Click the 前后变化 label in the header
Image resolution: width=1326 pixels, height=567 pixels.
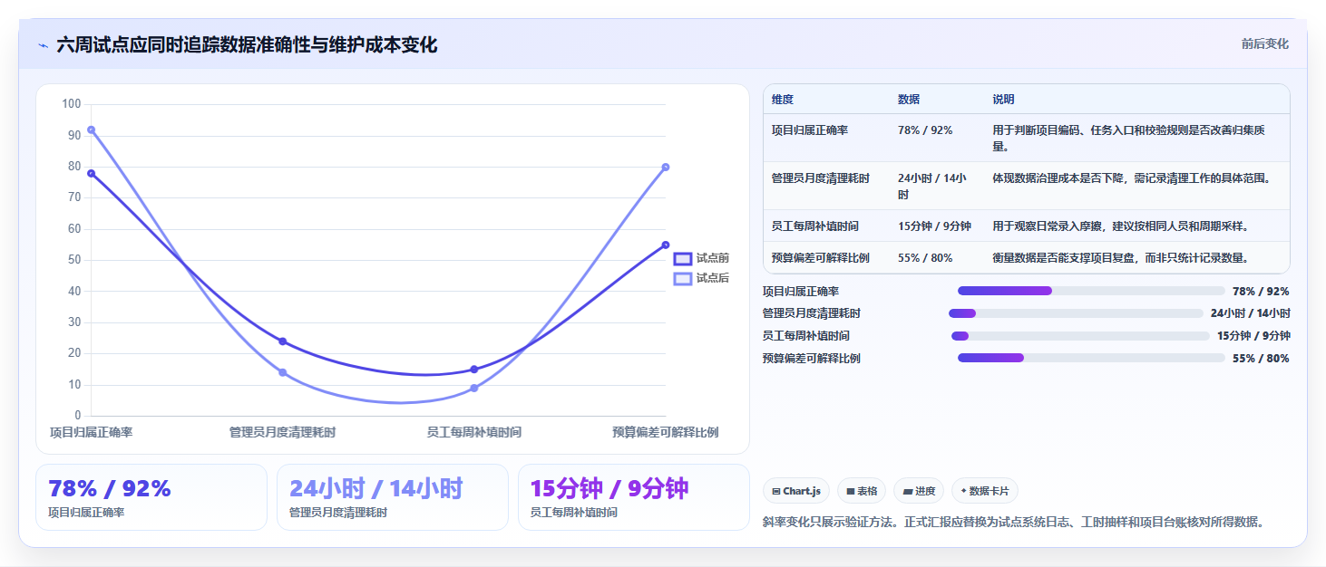1264,44
